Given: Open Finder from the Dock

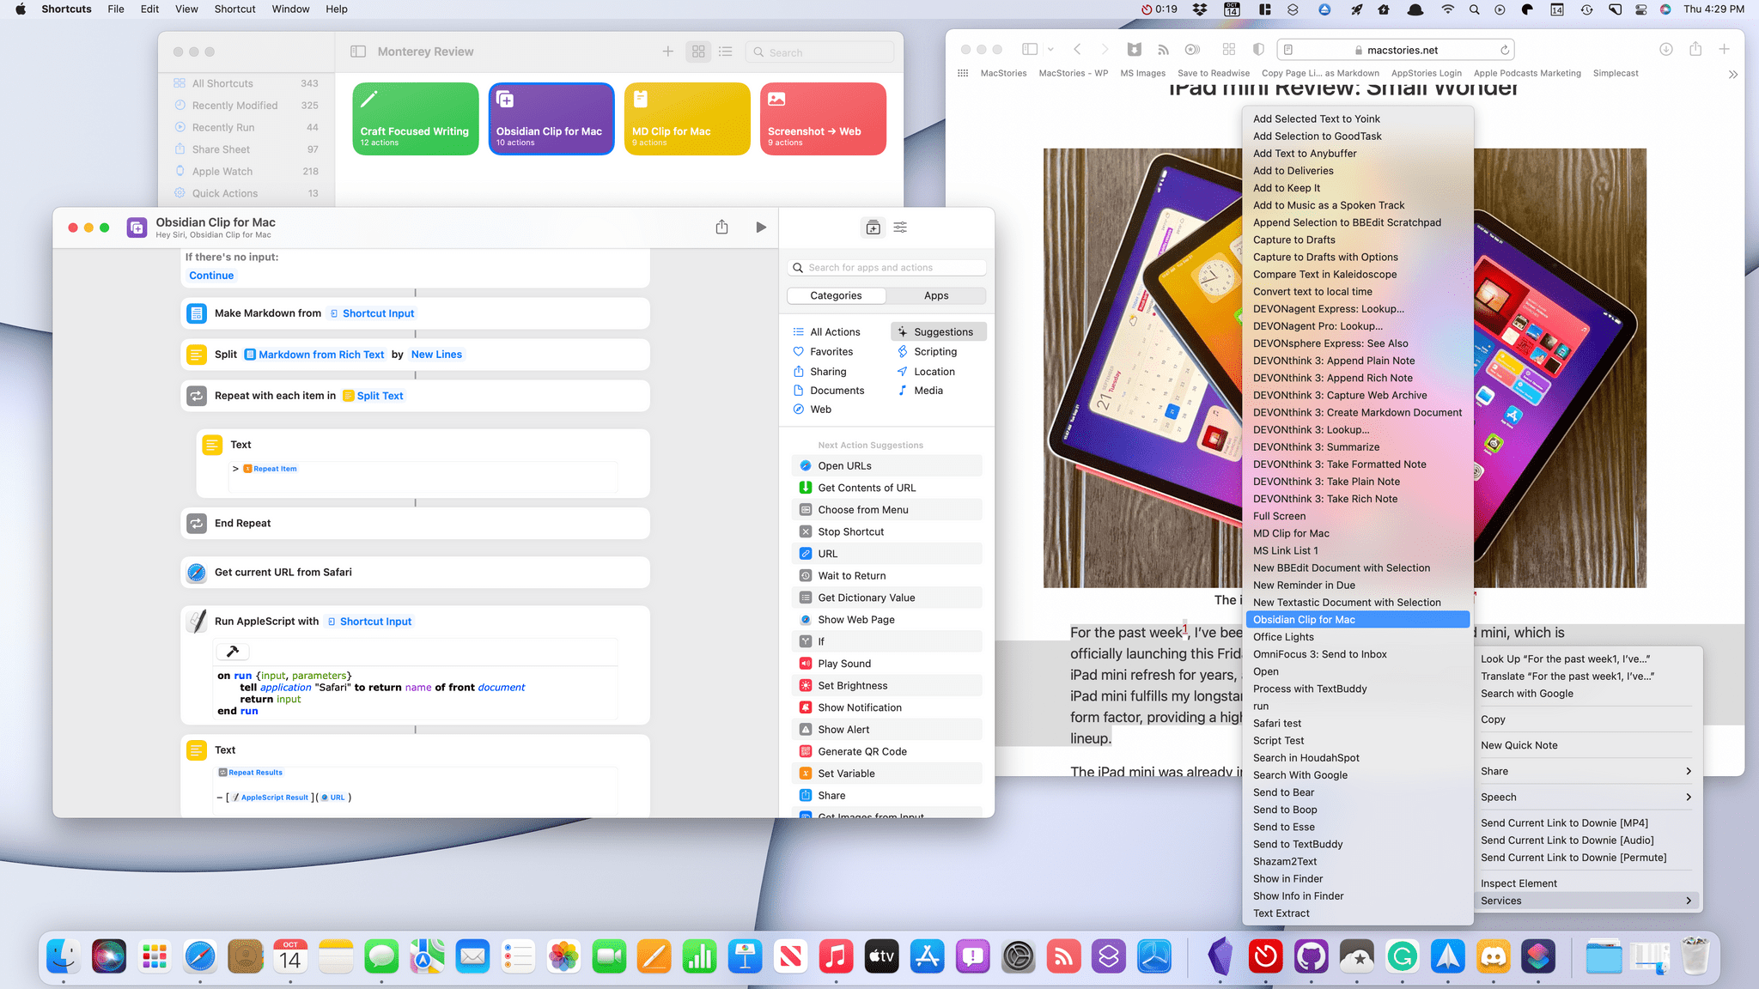Looking at the screenshot, I should tap(64, 956).
